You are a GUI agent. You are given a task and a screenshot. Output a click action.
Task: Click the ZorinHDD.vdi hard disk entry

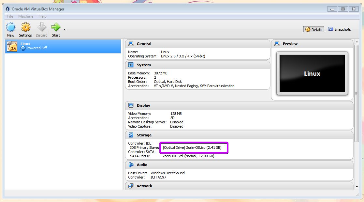pos(188,156)
